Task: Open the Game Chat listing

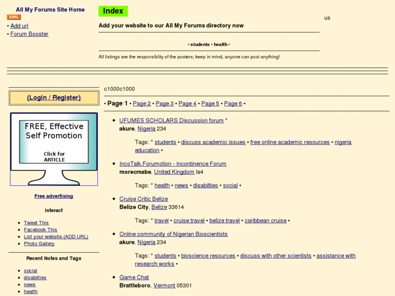Action: coord(134,278)
